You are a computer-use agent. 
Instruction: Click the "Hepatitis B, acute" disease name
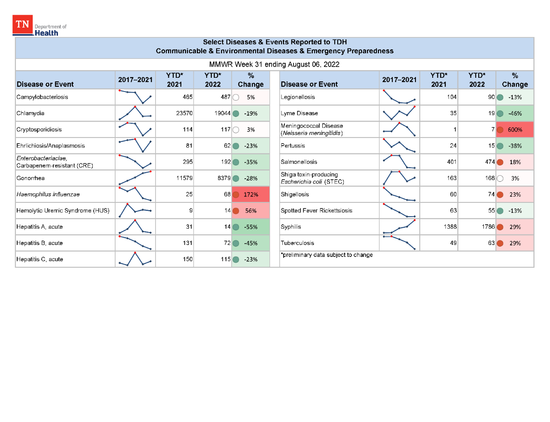(40, 243)
